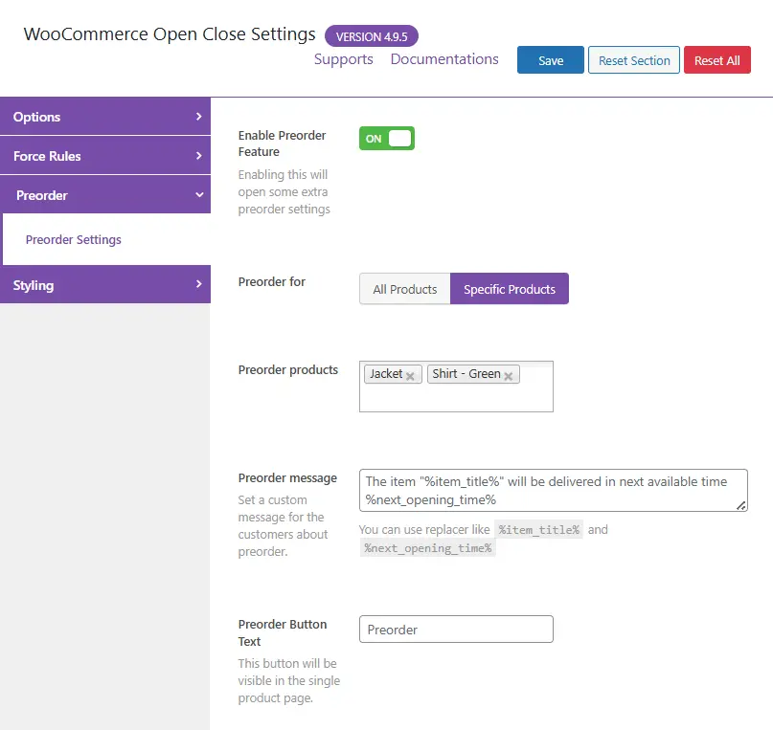Remove Jacket tag from preorder products
This screenshot has width=773, height=730.
pyautogui.click(x=410, y=376)
